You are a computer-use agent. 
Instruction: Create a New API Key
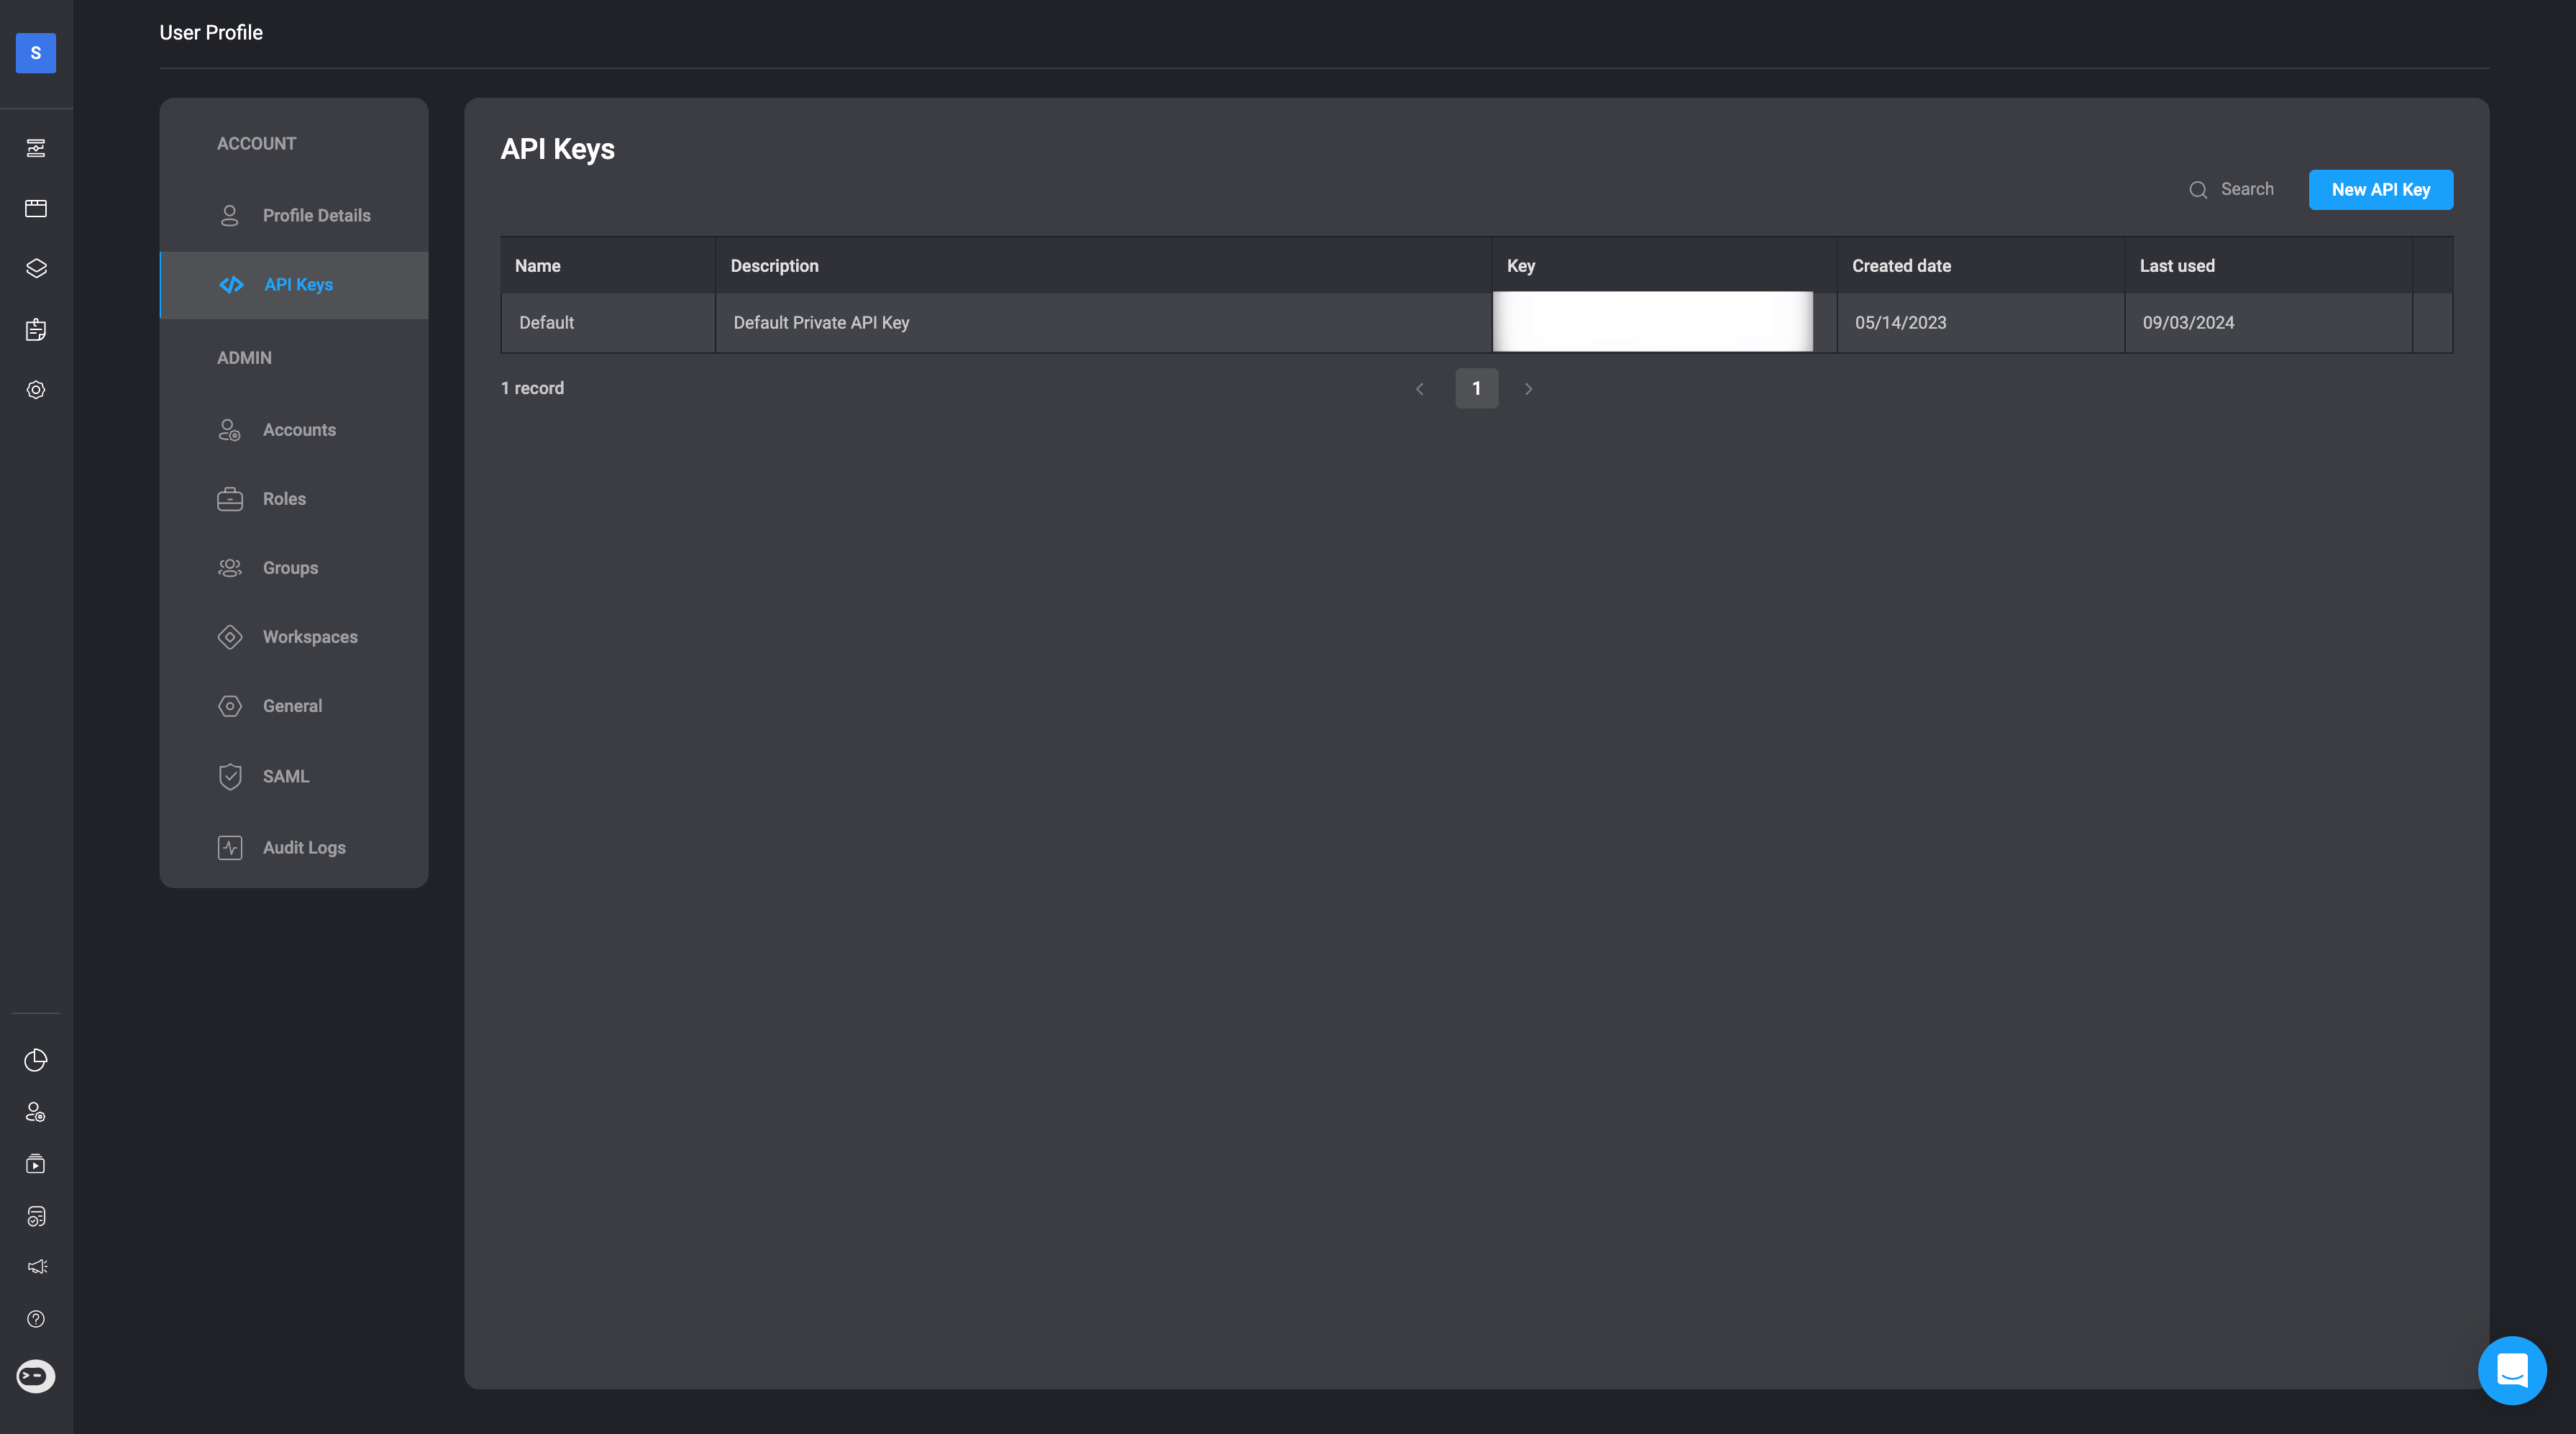pyautogui.click(x=2380, y=190)
